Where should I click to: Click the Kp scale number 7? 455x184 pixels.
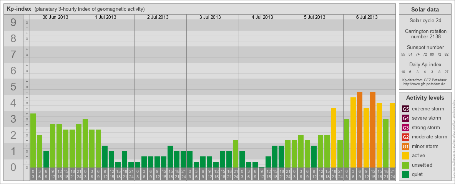tap(13, 55)
